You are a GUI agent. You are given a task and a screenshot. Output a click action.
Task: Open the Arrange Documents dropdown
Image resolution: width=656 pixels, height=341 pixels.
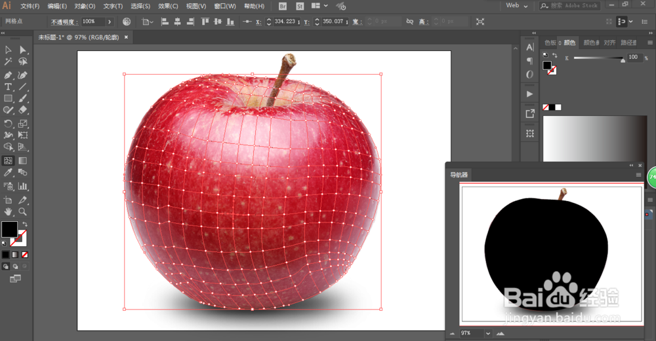coord(319,6)
